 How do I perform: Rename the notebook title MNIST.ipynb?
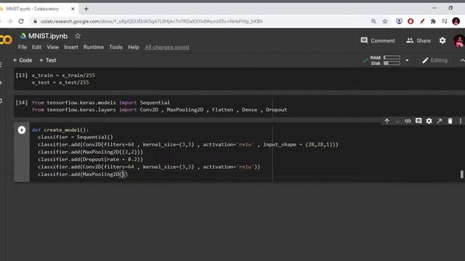48,36
